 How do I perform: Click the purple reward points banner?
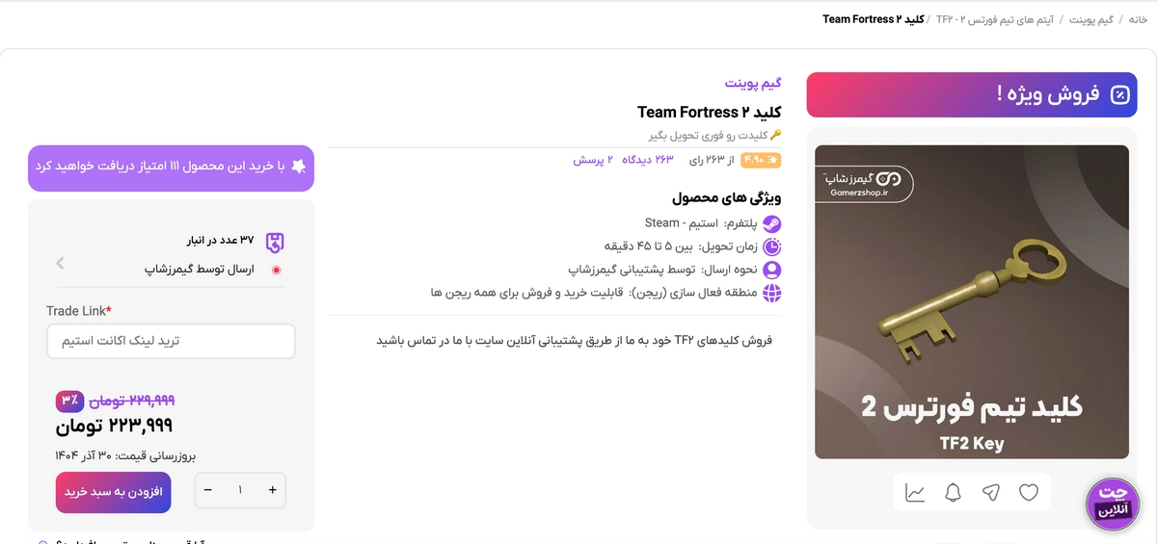[x=172, y=168]
